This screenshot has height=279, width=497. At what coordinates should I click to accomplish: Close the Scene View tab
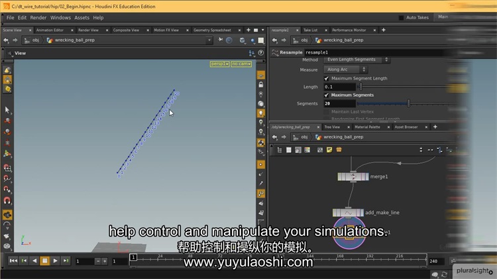click(30, 30)
